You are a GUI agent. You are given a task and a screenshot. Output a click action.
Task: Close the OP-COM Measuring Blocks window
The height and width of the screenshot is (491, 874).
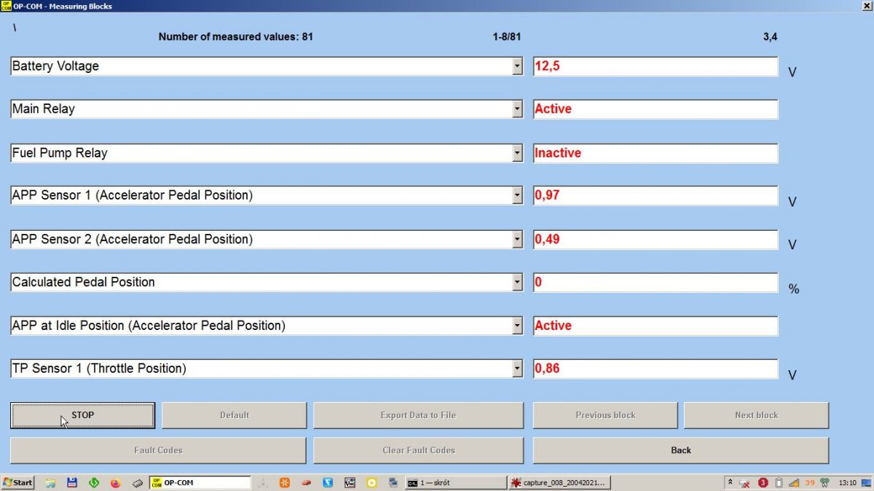866,6
